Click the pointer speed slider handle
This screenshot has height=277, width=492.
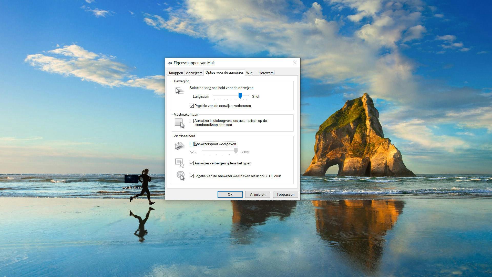pyautogui.click(x=240, y=96)
